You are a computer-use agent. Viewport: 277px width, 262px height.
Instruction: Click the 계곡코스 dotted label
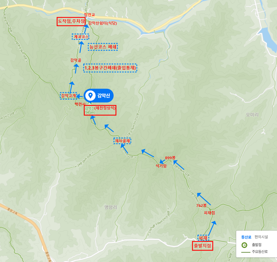click(x=81, y=37)
